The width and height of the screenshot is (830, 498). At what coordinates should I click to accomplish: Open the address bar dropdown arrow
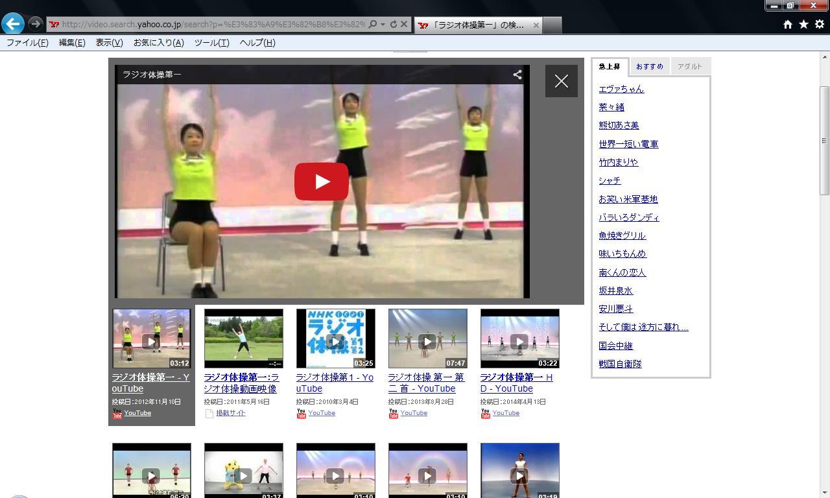[383, 25]
